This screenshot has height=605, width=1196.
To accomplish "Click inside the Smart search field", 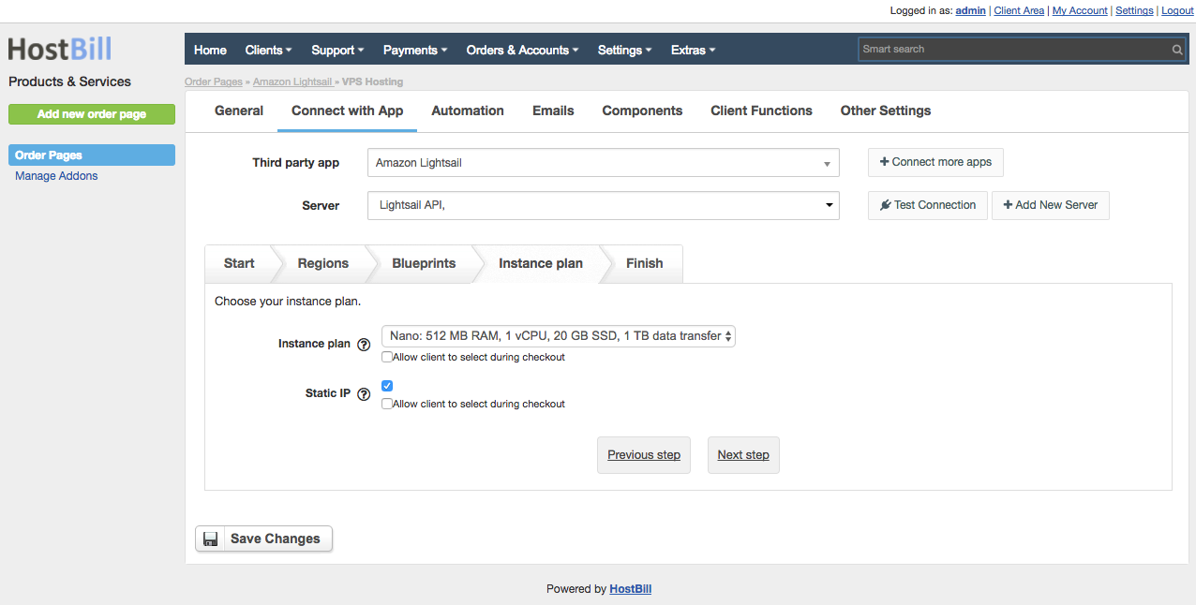I will [1012, 49].
